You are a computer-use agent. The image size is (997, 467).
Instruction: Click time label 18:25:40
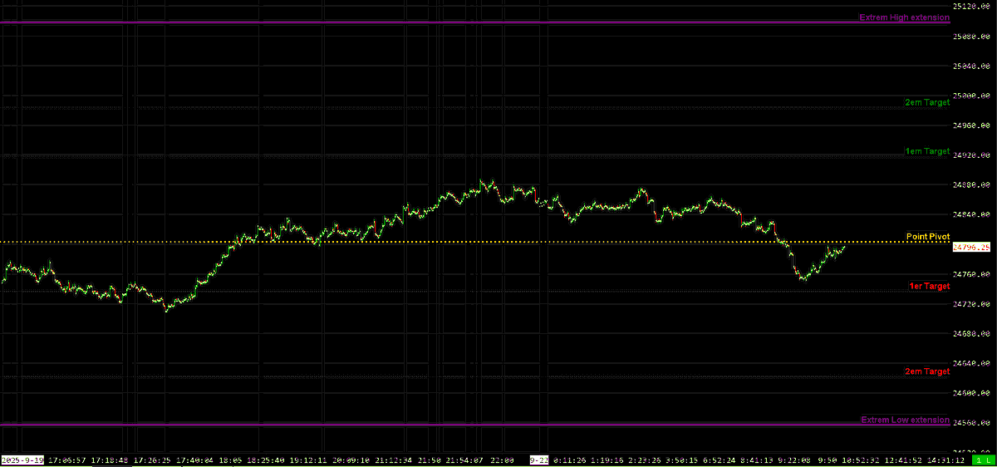[267, 460]
